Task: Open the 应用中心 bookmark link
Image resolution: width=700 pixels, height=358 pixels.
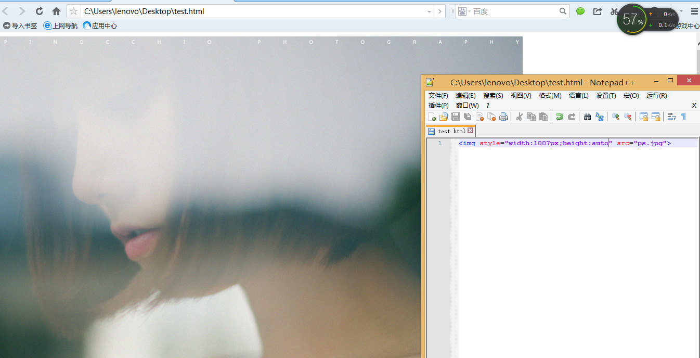Action: (100, 25)
